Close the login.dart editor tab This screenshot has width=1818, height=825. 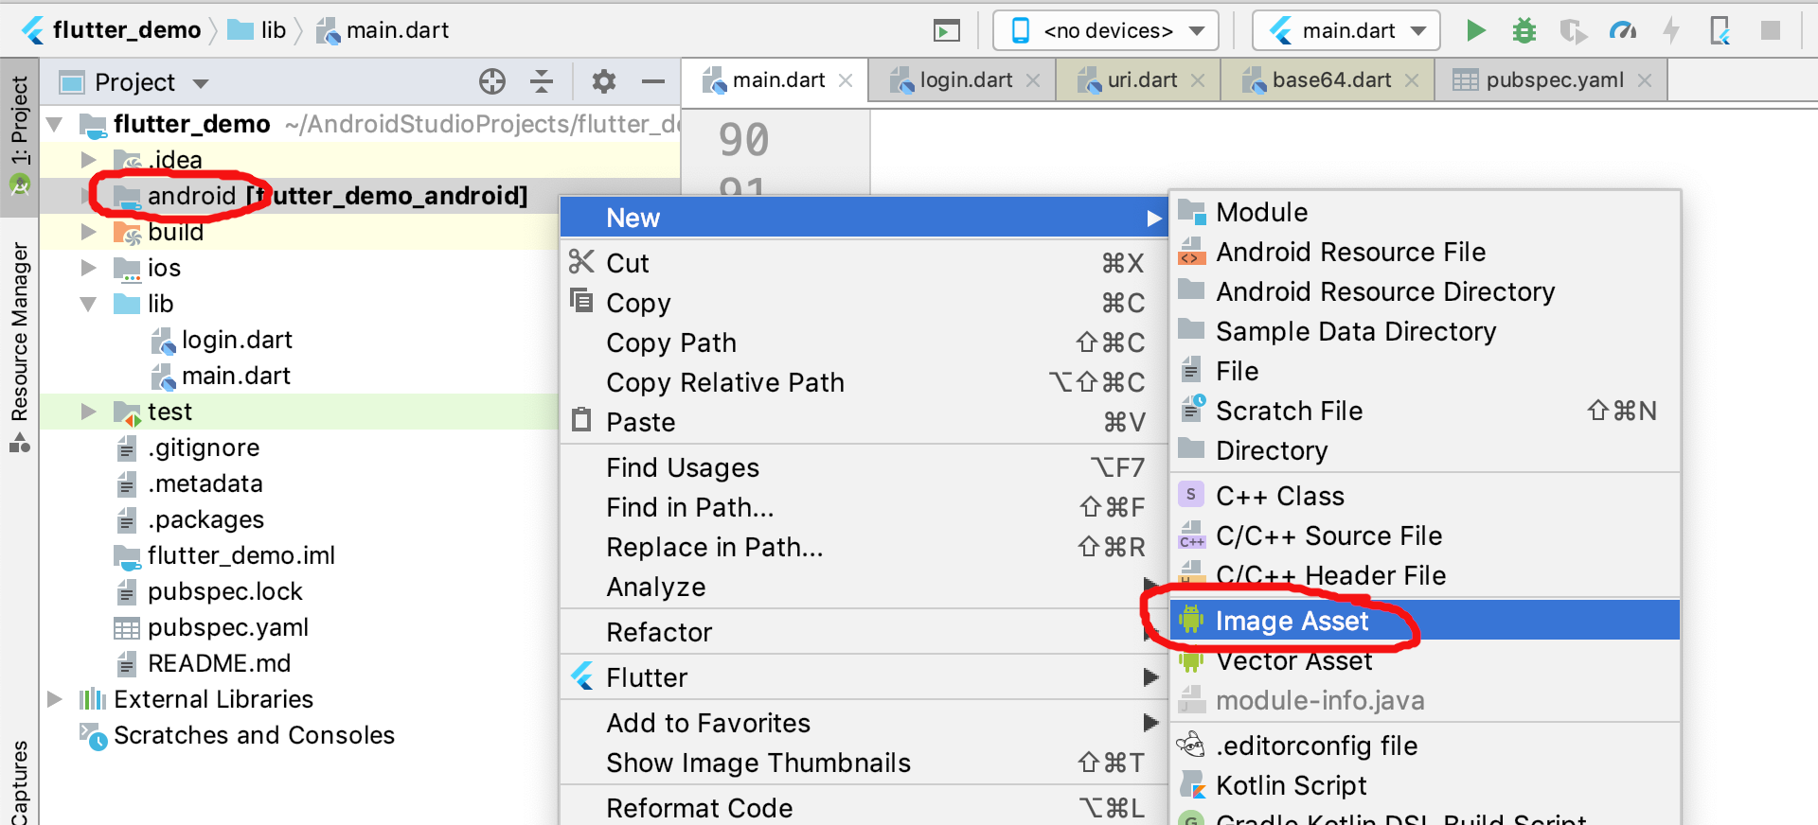pyautogui.click(x=1033, y=80)
